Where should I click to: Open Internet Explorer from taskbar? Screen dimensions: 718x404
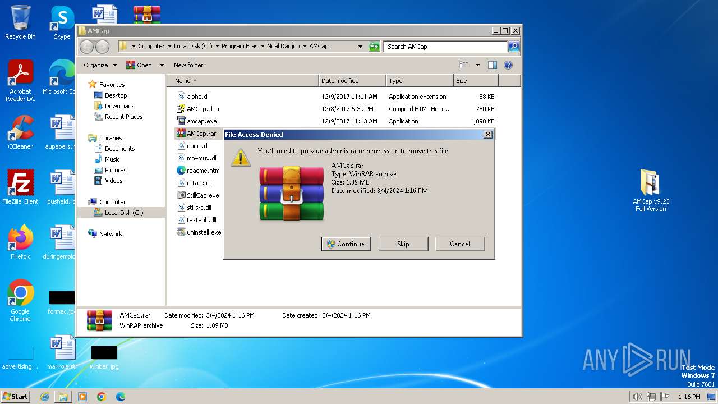coord(44,397)
